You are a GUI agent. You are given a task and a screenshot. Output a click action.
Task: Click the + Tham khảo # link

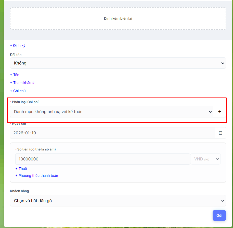click(22, 83)
